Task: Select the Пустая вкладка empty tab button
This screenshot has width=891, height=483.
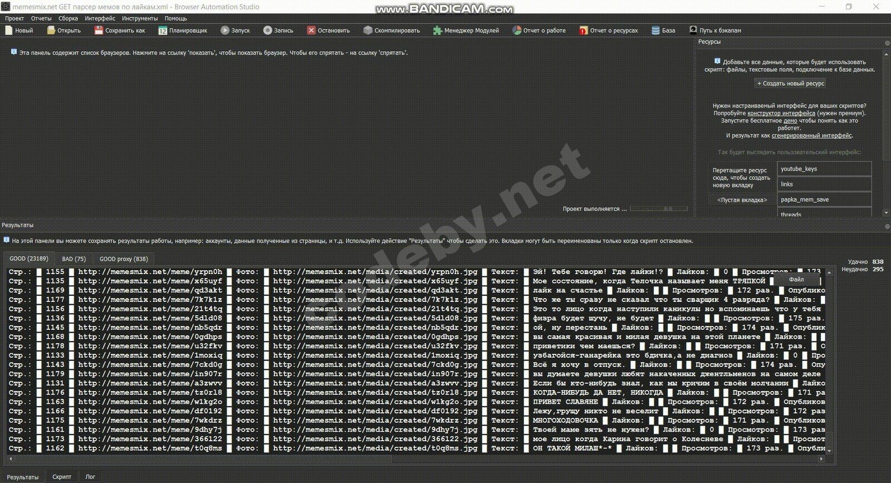Action: coord(742,200)
